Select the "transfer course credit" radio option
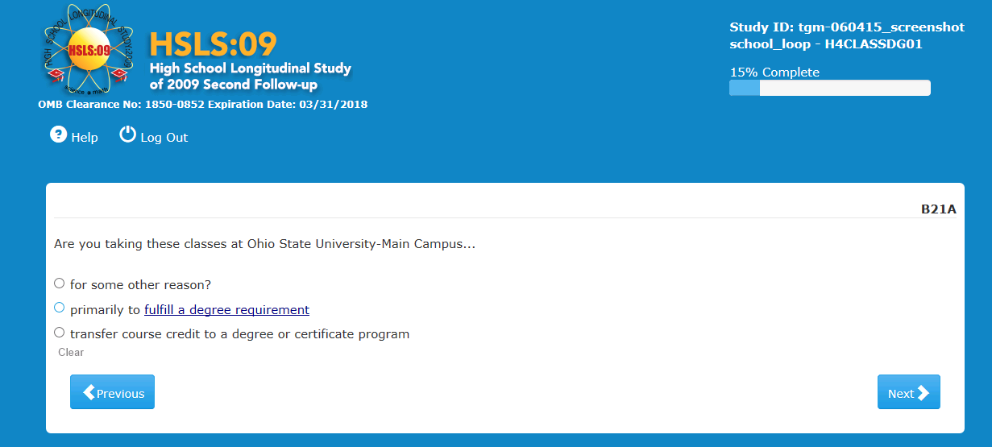Viewport: 992px width, 447px height. [59, 332]
